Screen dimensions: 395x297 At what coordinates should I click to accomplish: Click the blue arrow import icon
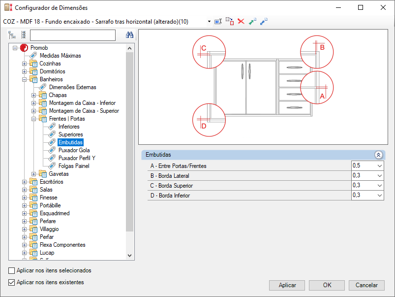264,22
